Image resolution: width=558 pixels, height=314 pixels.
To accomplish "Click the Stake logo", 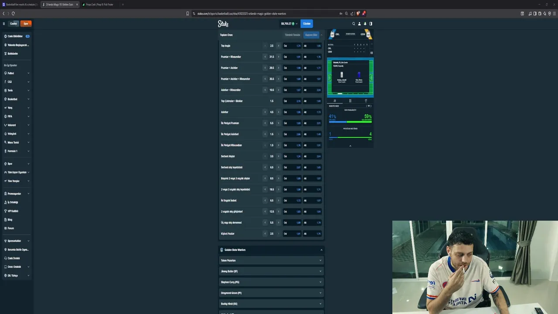I will pyautogui.click(x=223, y=24).
